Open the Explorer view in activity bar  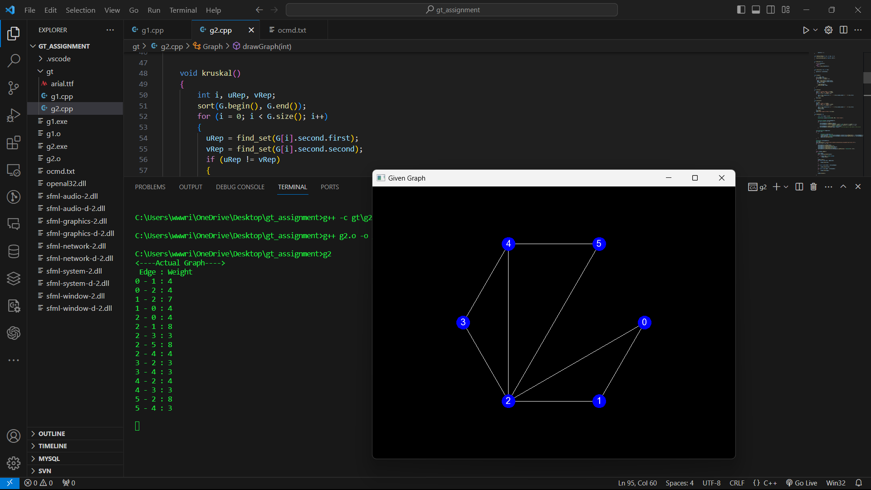pos(14,34)
